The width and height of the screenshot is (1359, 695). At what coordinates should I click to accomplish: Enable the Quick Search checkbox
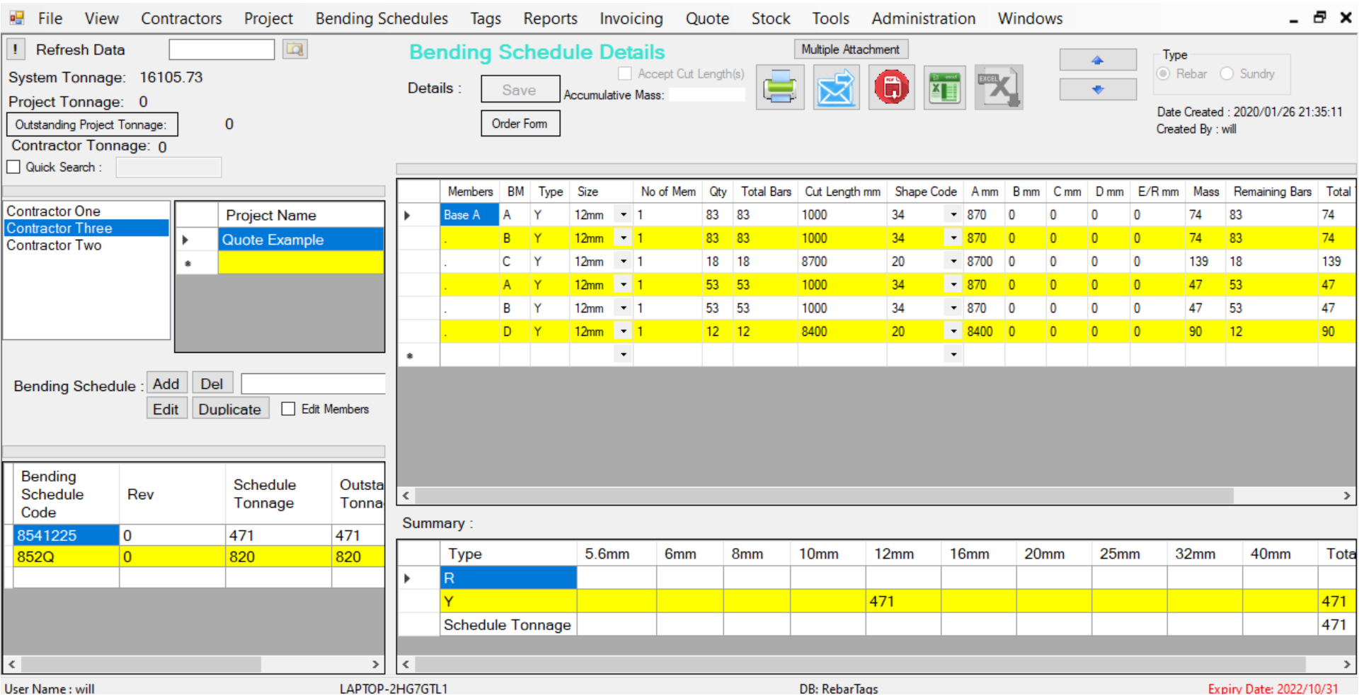click(x=13, y=166)
